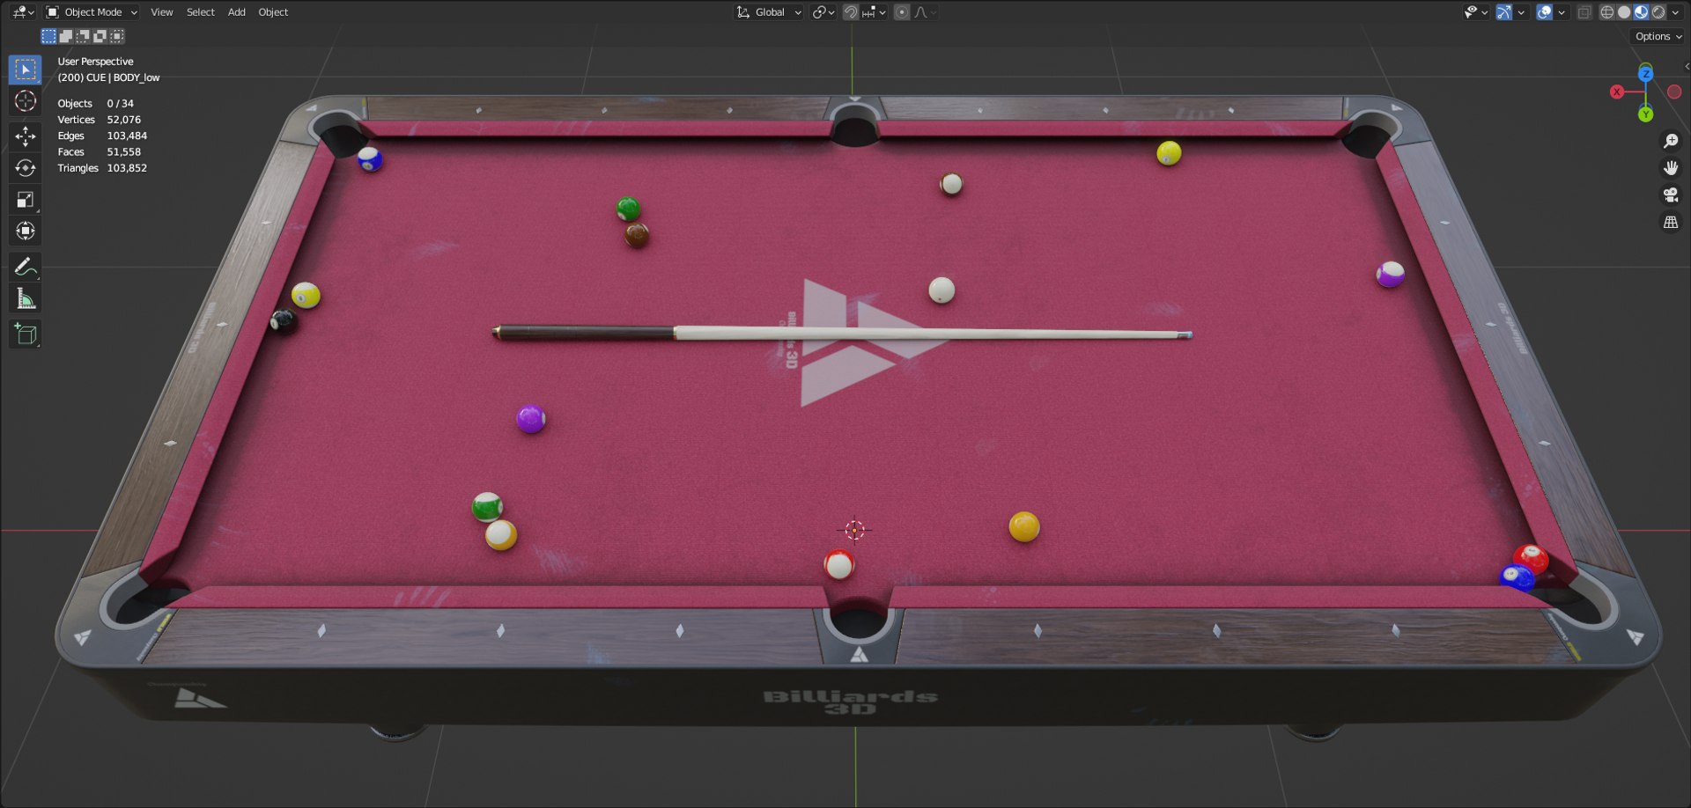The width and height of the screenshot is (1691, 808).
Task: Choose the selection mode Subtract icon
Action: [83, 36]
